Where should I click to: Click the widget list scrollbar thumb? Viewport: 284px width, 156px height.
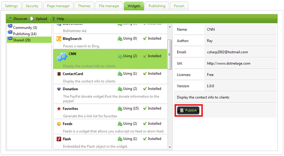[170, 55]
